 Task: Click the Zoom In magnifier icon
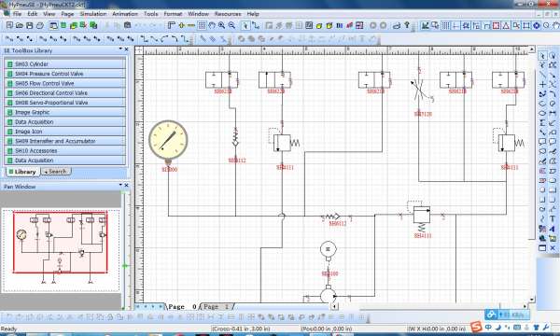(x=222, y=25)
